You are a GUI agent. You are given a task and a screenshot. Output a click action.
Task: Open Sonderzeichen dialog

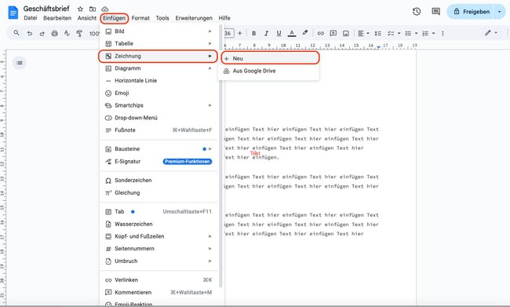point(158,181)
